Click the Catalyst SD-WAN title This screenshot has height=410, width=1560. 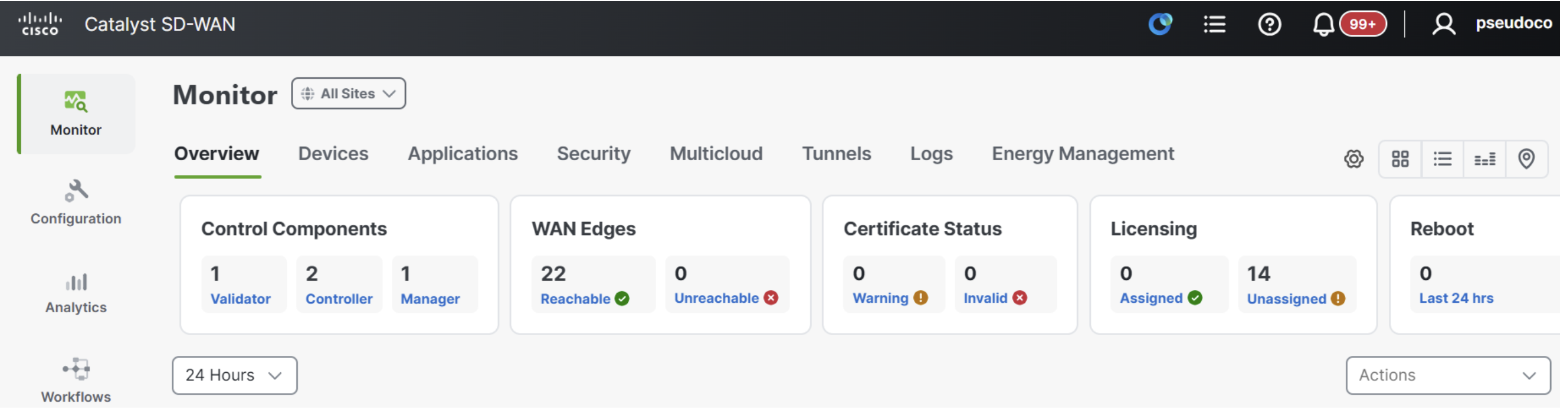(x=160, y=24)
